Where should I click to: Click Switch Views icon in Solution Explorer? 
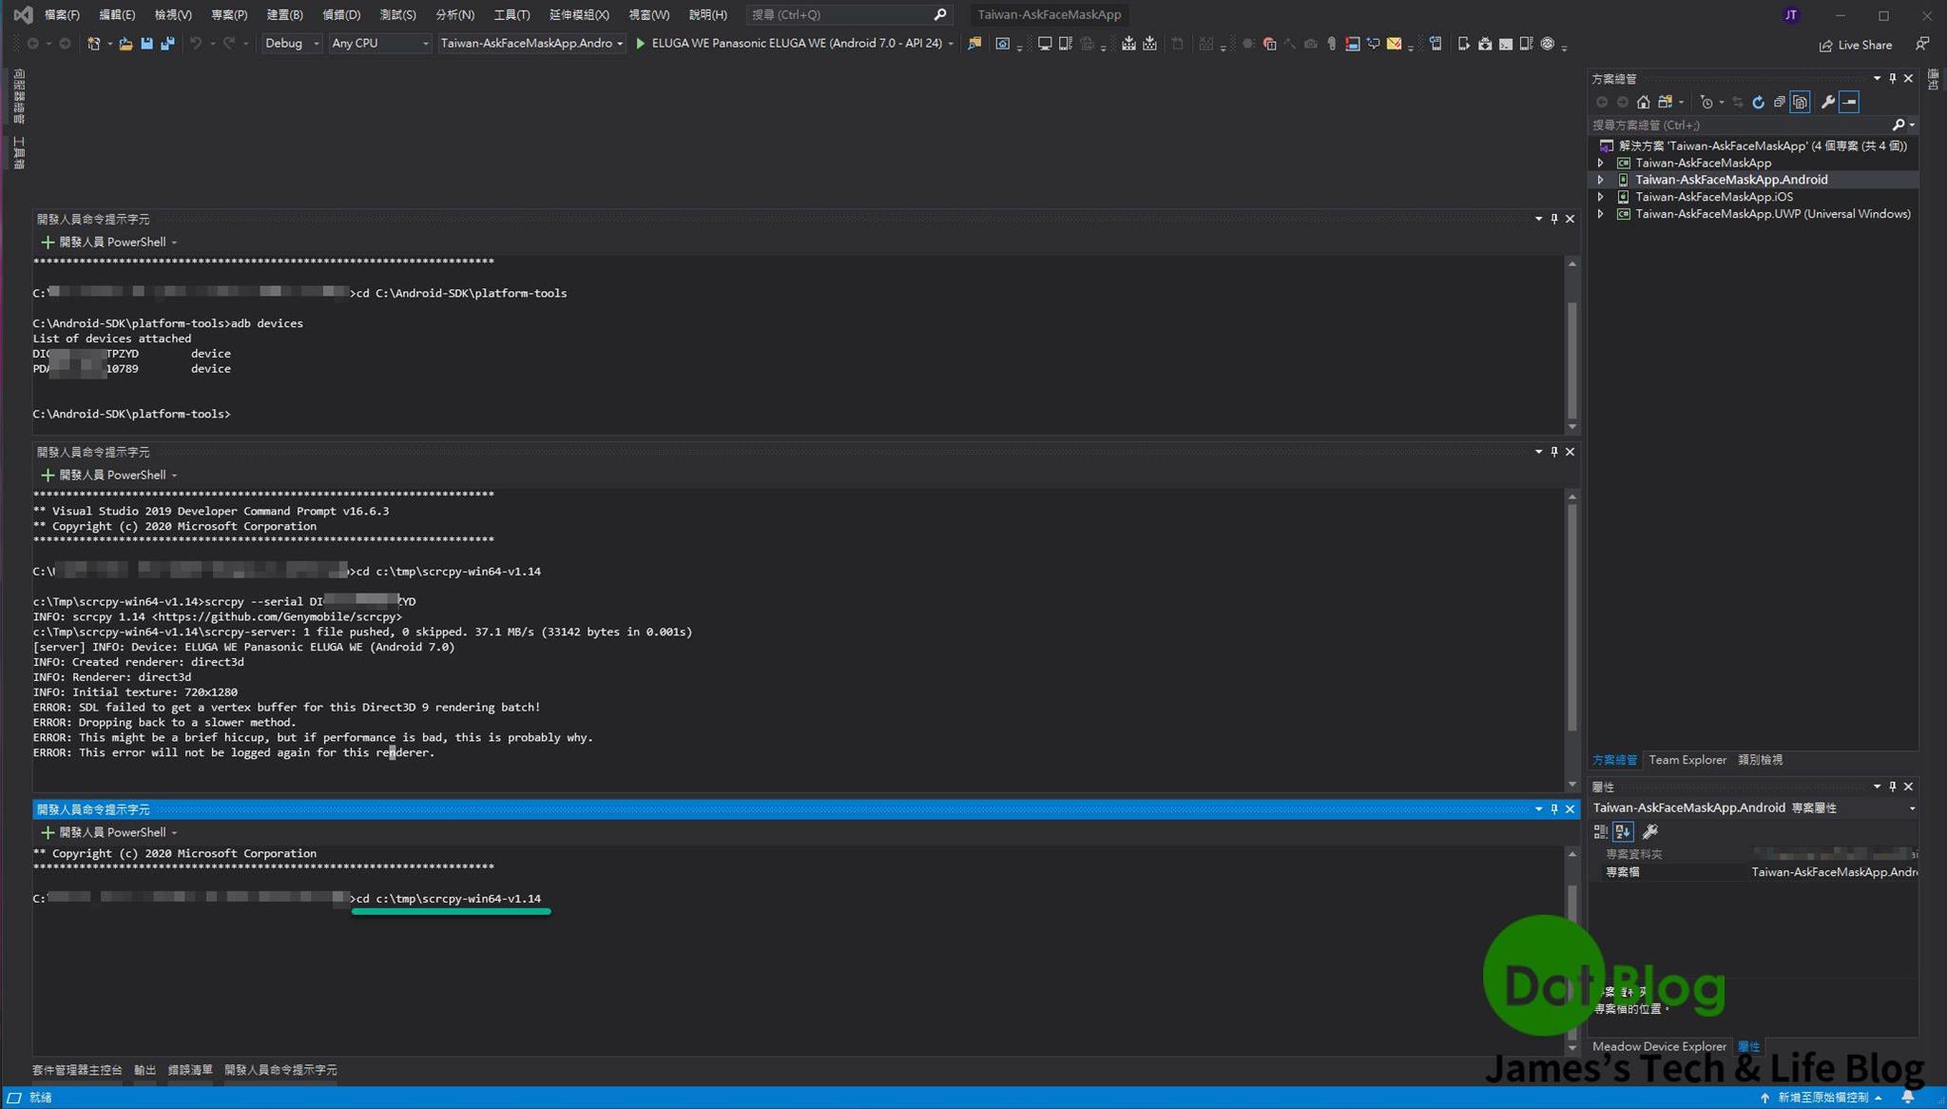pyautogui.click(x=1665, y=103)
